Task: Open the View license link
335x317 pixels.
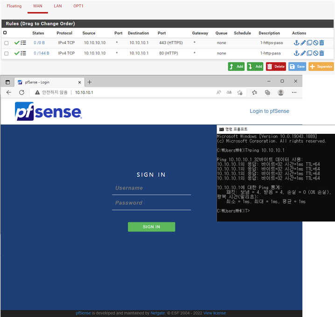Action: pos(215,313)
